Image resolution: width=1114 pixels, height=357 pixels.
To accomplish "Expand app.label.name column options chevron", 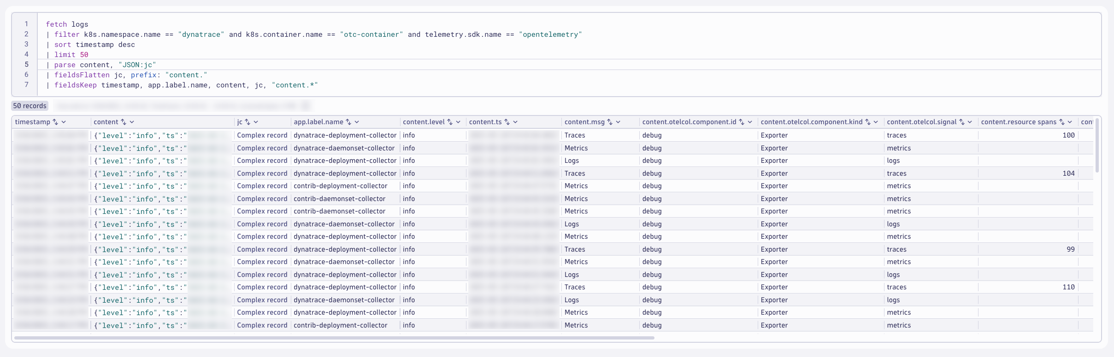I will pyautogui.click(x=357, y=122).
